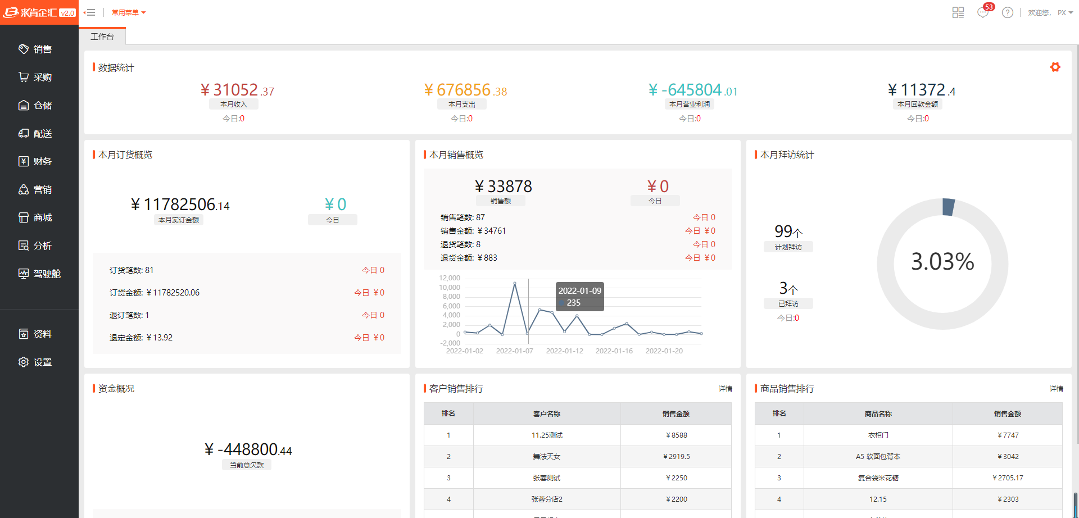The width and height of the screenshot is (1079, 518).
Task: Open the 营销 marketing icon
Action: pos(24,190)
